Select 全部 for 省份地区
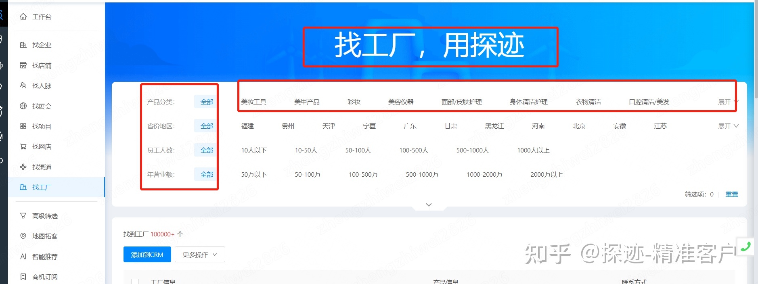 click(207, 126)
